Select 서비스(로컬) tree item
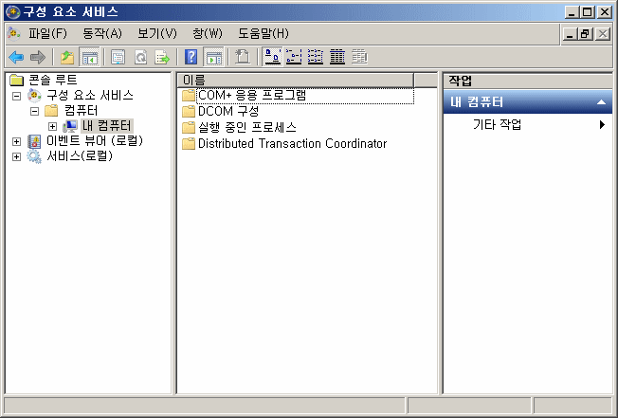This screenshot has width=618, height=418. pos(80,156)
